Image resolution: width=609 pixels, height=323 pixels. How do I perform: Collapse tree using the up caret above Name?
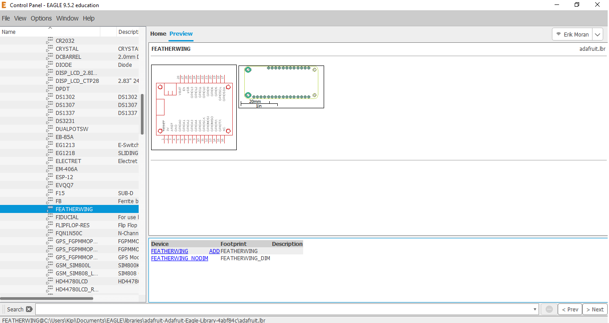click(x=50, y=28)
